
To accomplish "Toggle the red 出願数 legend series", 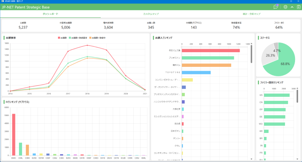I will coord(62,38).
